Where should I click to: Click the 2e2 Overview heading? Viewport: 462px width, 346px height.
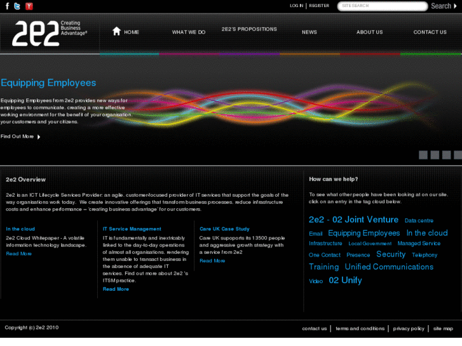25,180
